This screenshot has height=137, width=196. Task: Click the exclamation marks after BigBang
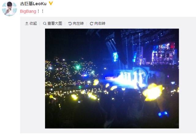pyautogui.click(x=40, y=11)
